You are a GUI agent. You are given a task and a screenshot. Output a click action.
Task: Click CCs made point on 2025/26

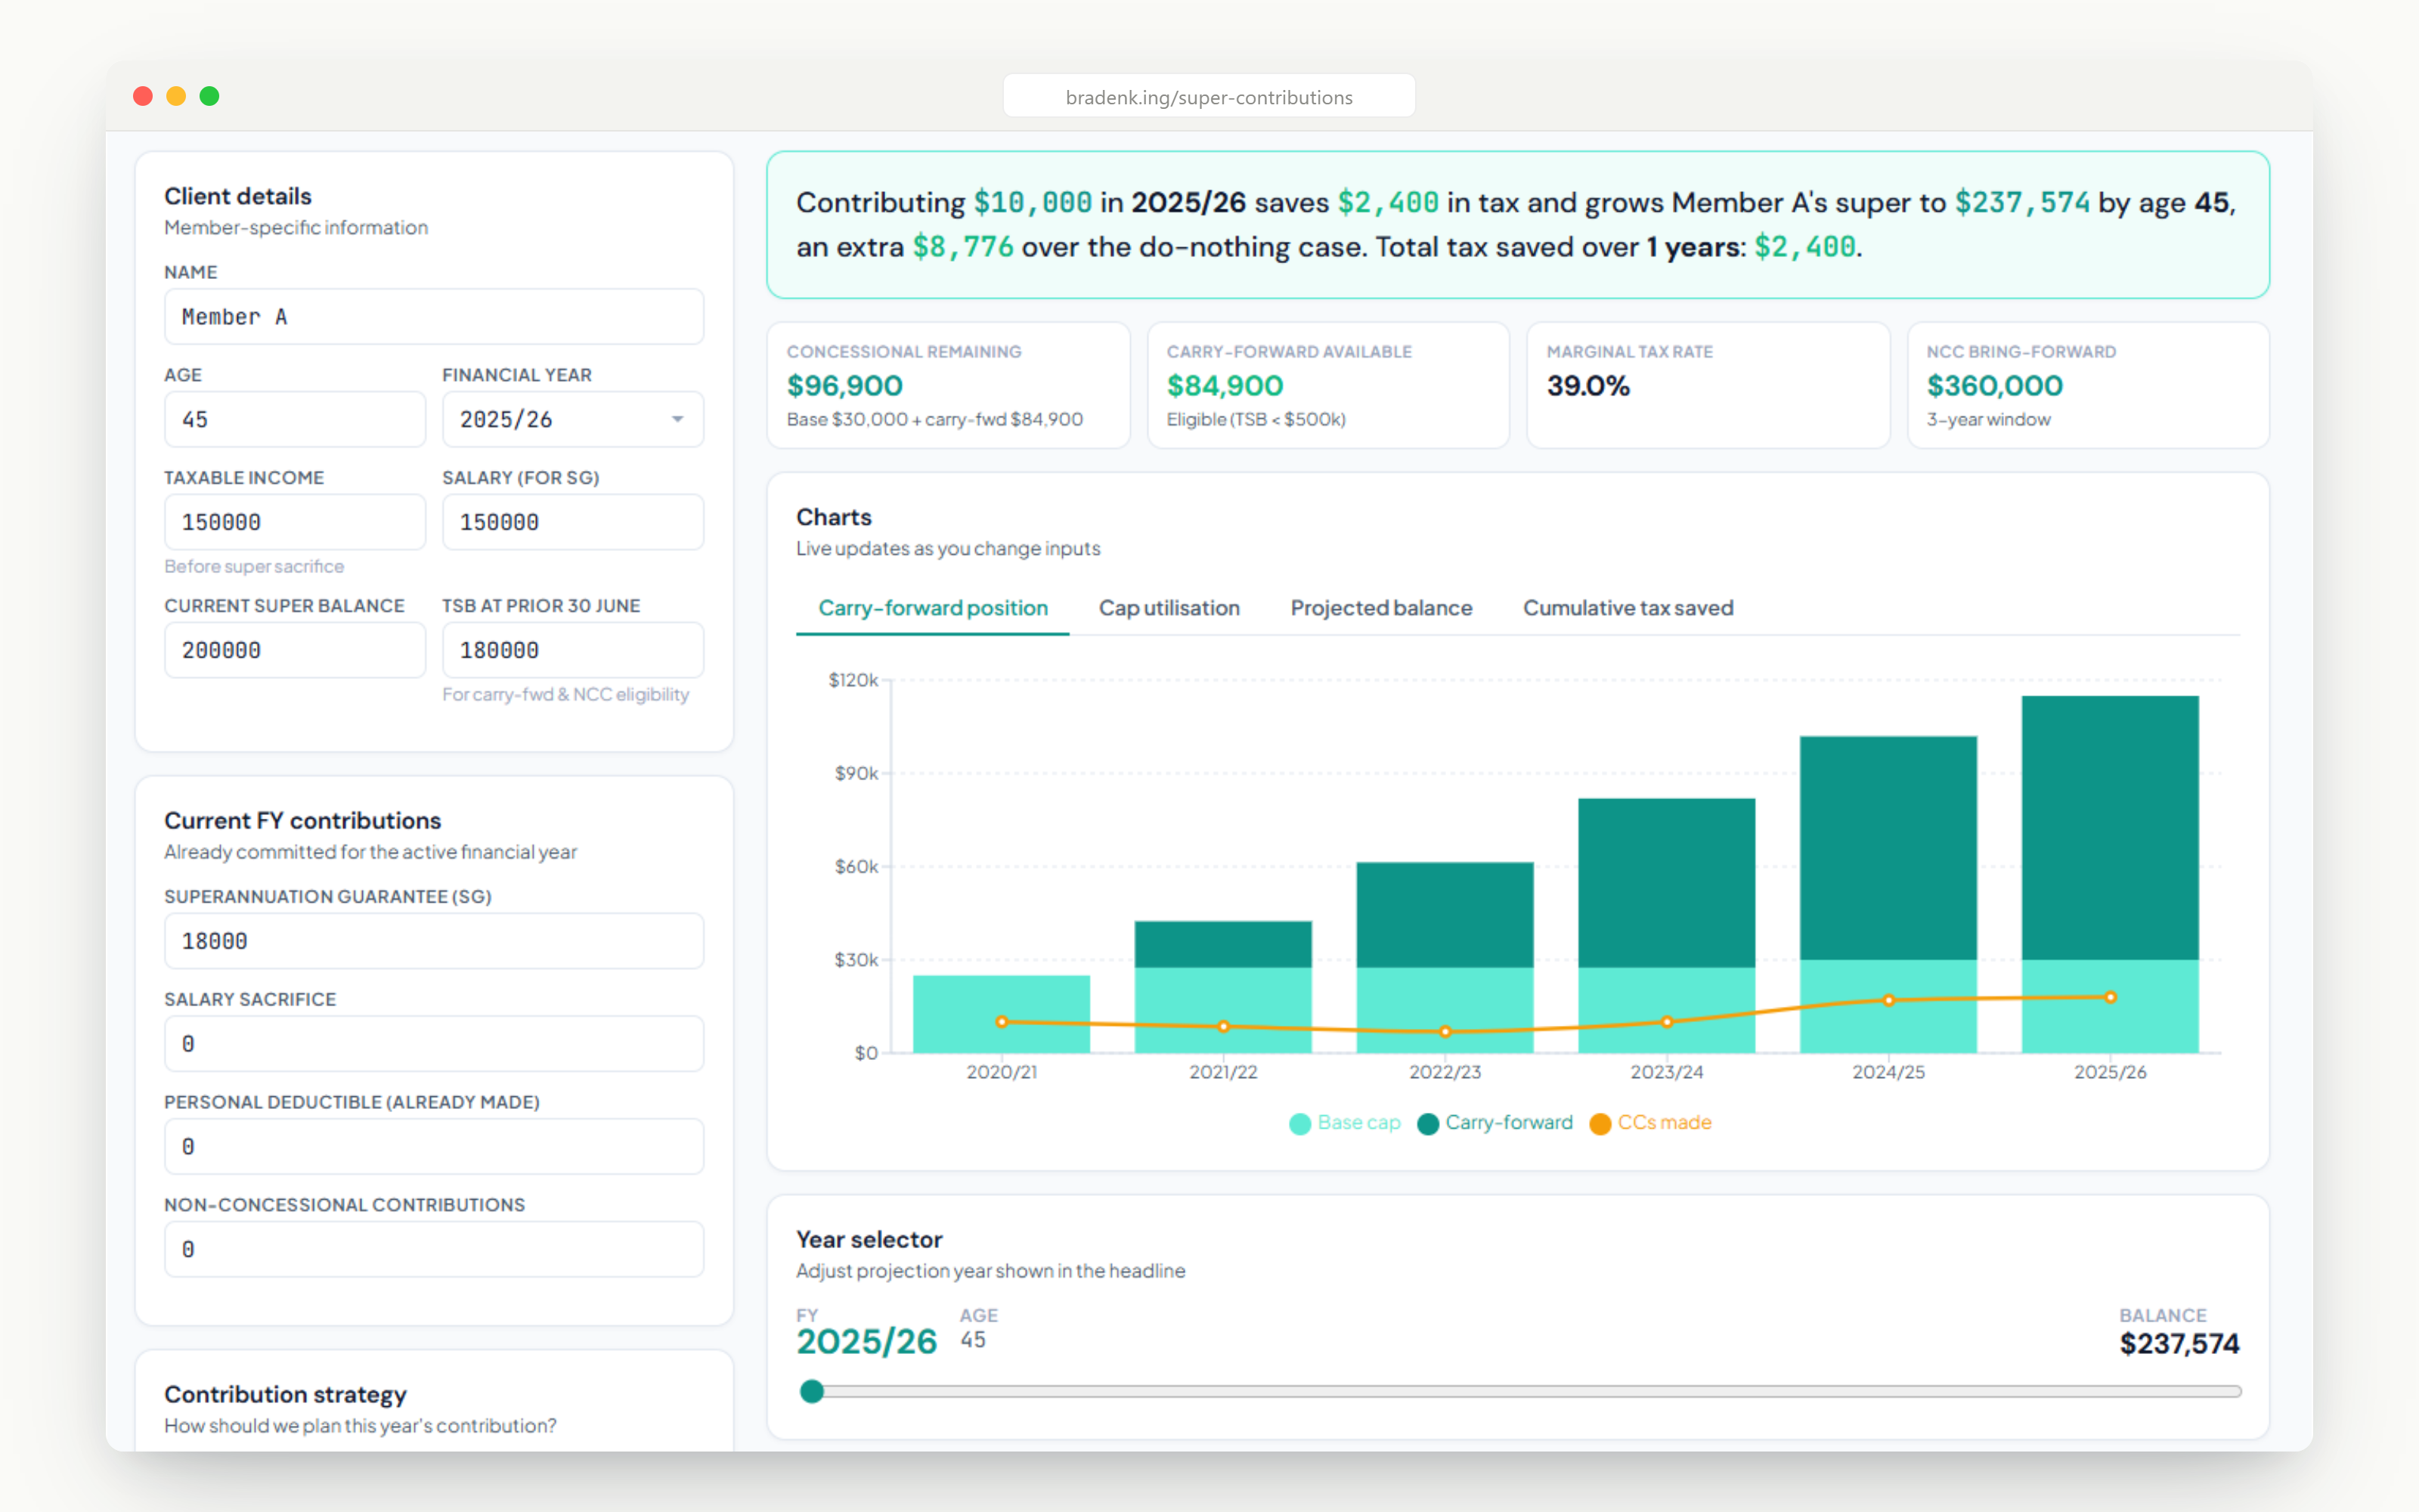coord(2110,997)
